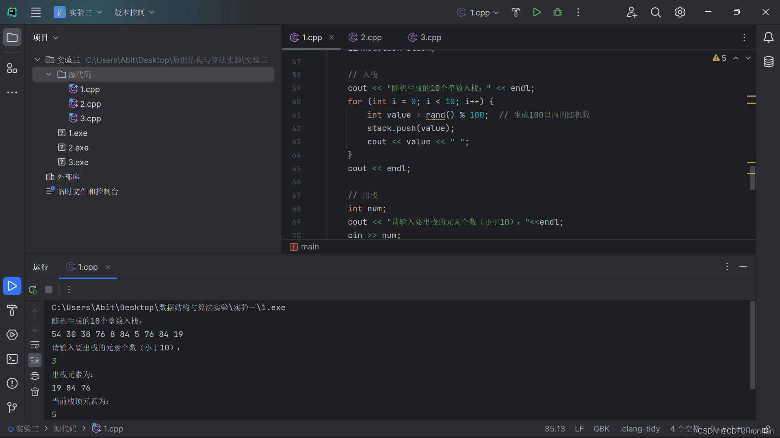Start debugging with the bug icon
The image size is (780, 438).
pos(557,12)
